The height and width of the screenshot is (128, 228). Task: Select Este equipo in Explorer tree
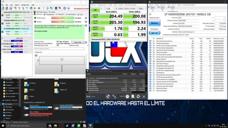(8, 104)
